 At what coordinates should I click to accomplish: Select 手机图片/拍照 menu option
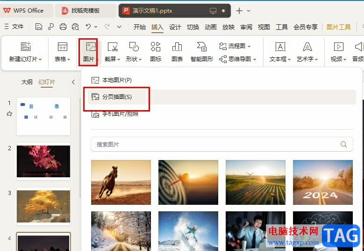[222, 114]
